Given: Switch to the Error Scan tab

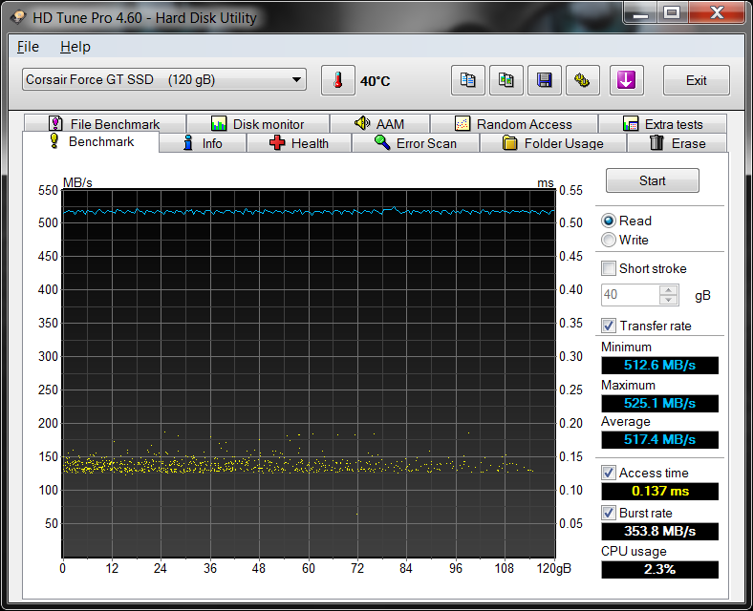Looking at the screenshot, I should coord(415,143).
